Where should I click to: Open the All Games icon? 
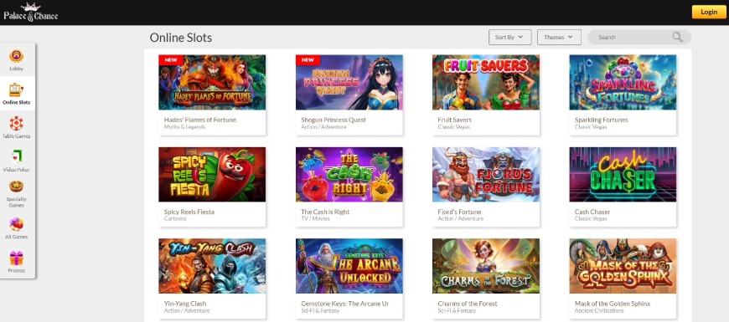(x=16, y=224)
